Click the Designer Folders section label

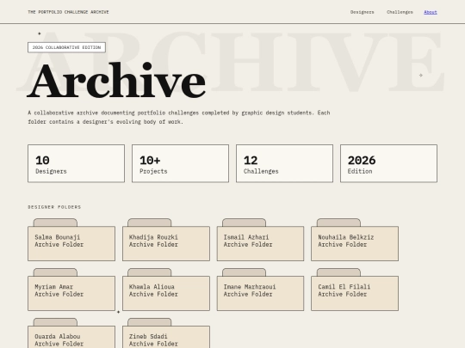(x=54, y=207)
